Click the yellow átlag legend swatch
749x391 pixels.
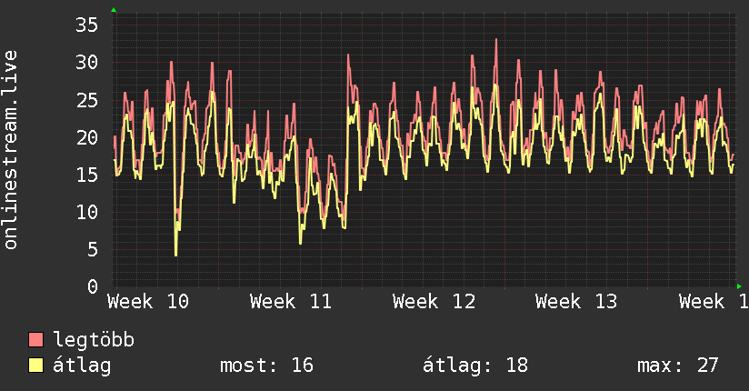click(x=35, y=366)
